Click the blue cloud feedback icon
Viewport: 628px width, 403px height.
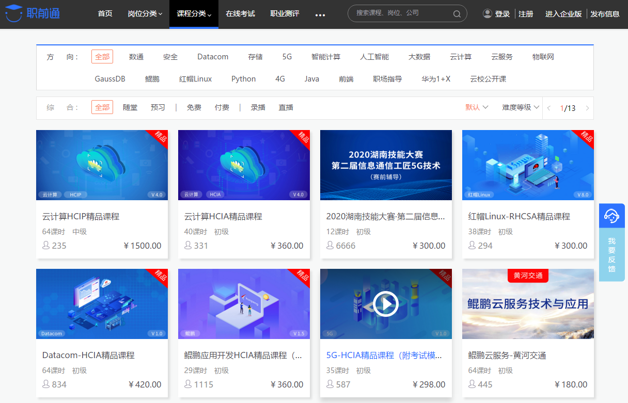tap(611, 215)
